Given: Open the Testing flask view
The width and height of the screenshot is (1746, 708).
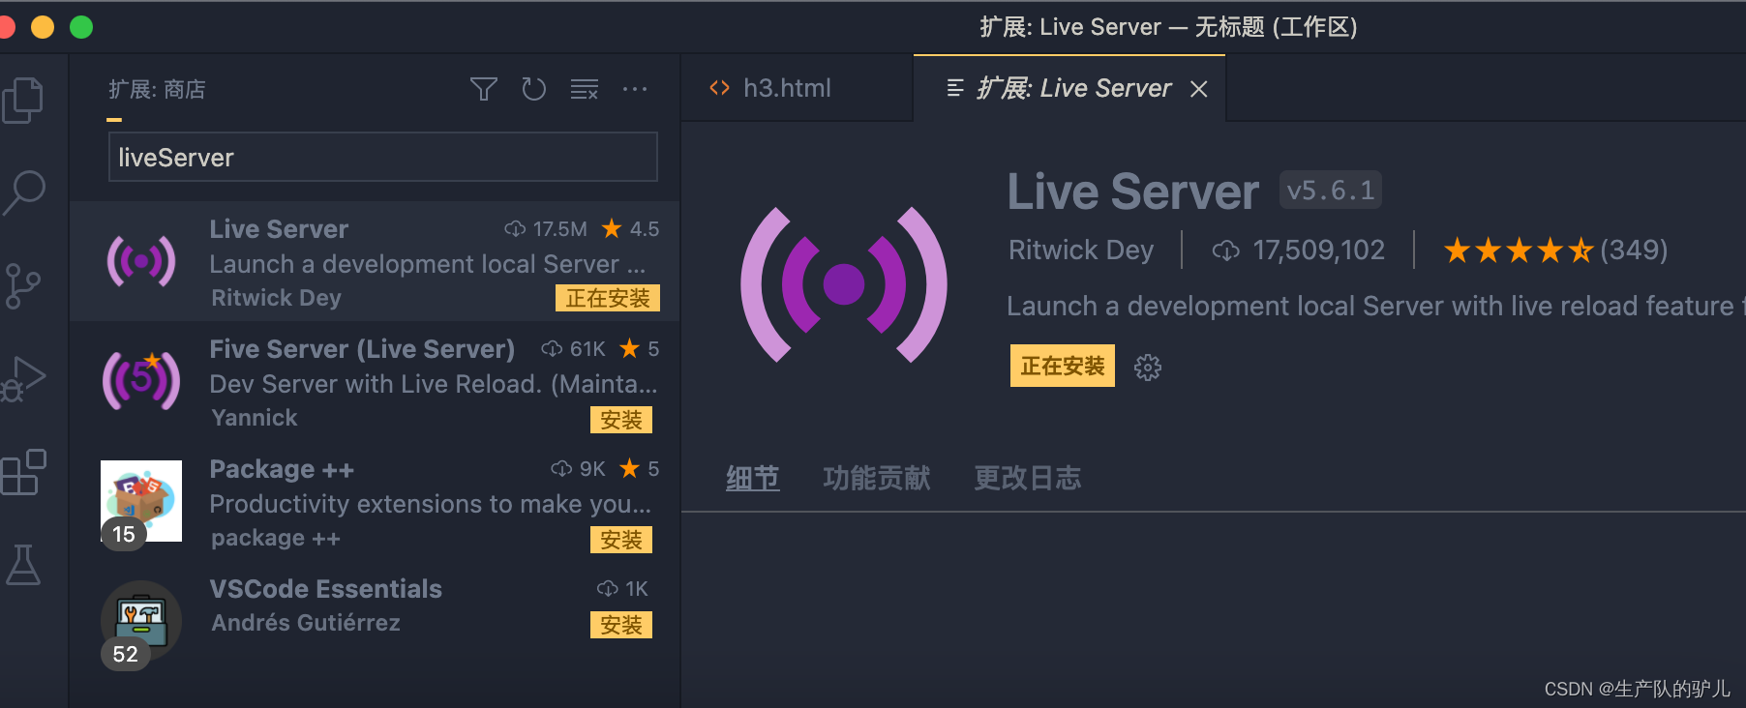Looking at the screenshot, I should [23, 565].
